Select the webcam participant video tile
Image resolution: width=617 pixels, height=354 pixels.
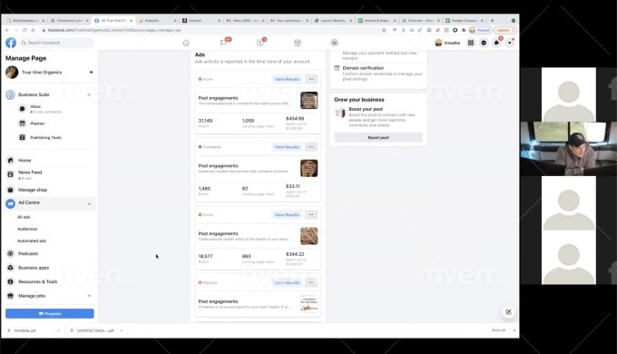tap(569, 149)
